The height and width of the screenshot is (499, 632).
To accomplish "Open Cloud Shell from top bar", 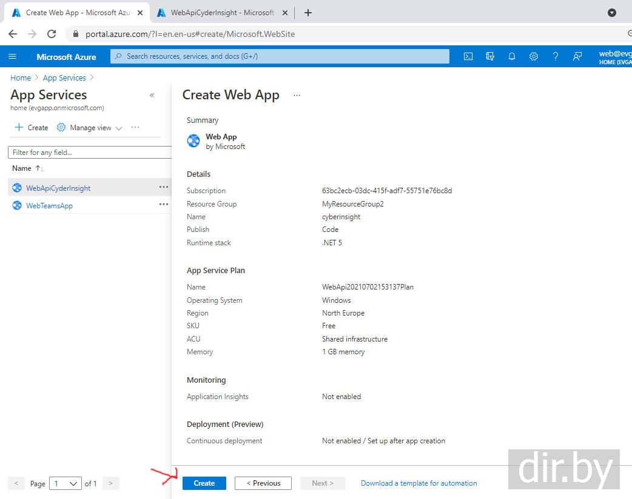I will click(468, 56).
